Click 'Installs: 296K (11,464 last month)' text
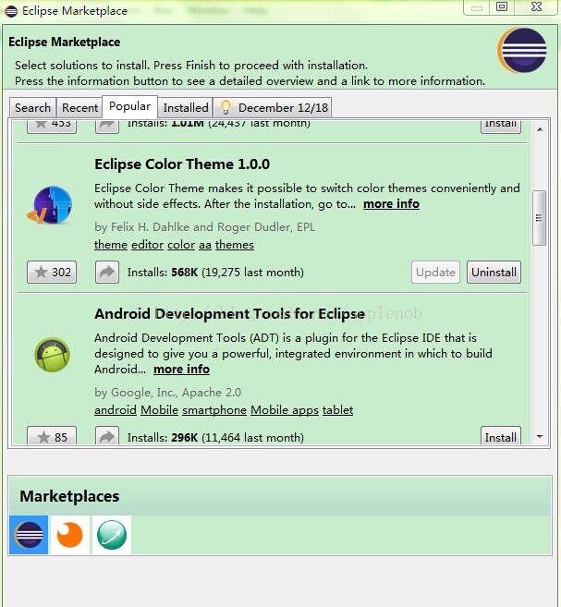This screenshot has height=607, width=561. [x=215, y=437]
